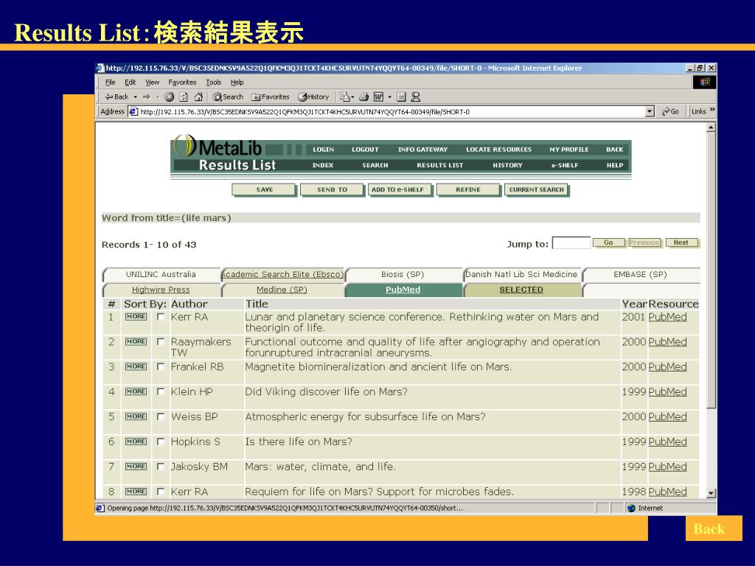Check the box for Raaymakers TW
Viewport: 755px width, 566px height.
[x=161, y=342]
